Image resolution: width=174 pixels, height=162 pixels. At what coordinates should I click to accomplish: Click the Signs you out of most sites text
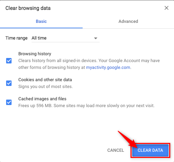tap(46, 87)
